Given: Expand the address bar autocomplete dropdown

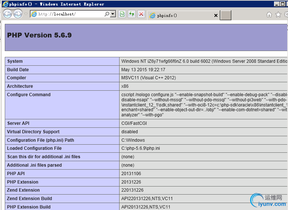Looking at the screenshot, I should (x=113, y=14).
